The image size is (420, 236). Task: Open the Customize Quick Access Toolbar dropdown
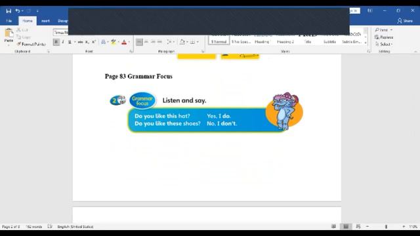(37, 11)
